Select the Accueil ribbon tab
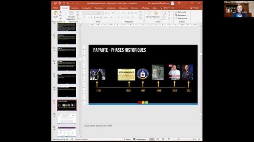Viewport: 254px width, 142px height. (x=65, y=8)
